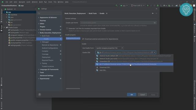Click the help question mark icon
The width and height of the screenshot is (196, 110).
(40, 94)
